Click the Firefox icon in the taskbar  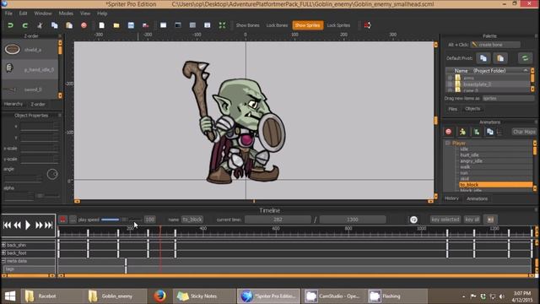tap(159, 296)
